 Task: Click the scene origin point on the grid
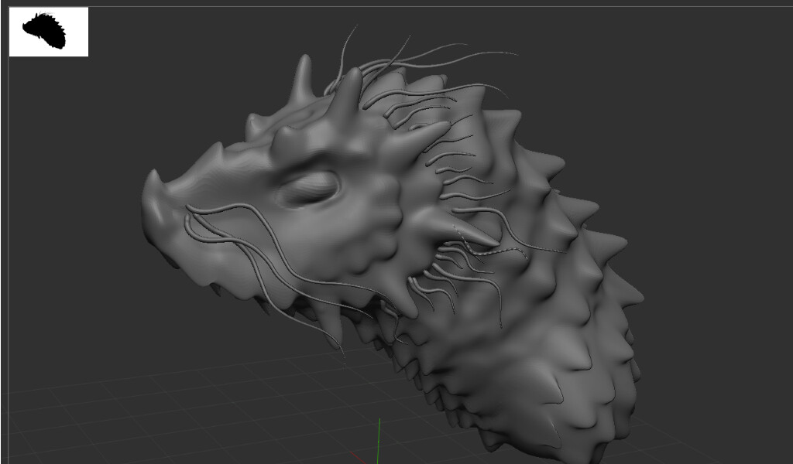click(x=379, y=442)
